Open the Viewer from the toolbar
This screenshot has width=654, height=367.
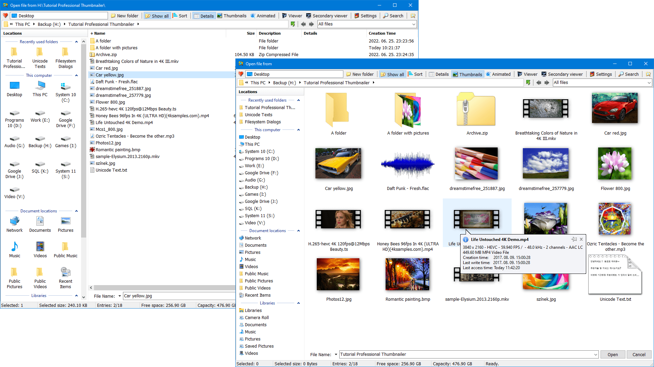pos(527,74)
